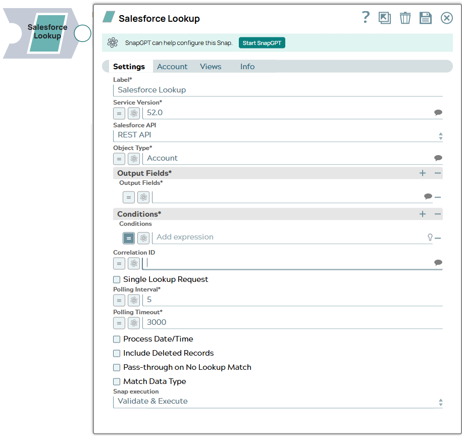The width and height of the screenshot is (462, 436).
Task: Add a row to Output Fields
Action: pyautogui.click(x=423, y=173)
